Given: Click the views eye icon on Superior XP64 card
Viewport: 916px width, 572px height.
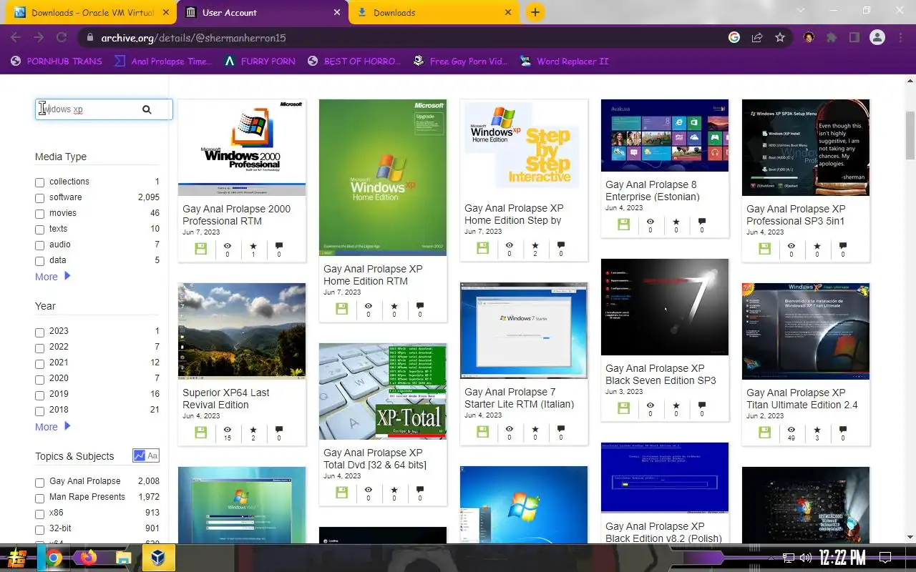Looking at the screenshot, I should point(228,429).
